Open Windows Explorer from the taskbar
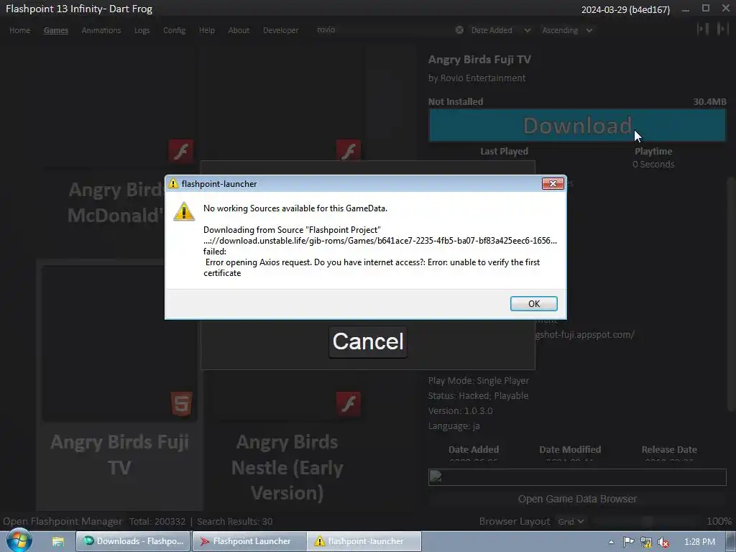 57,541
